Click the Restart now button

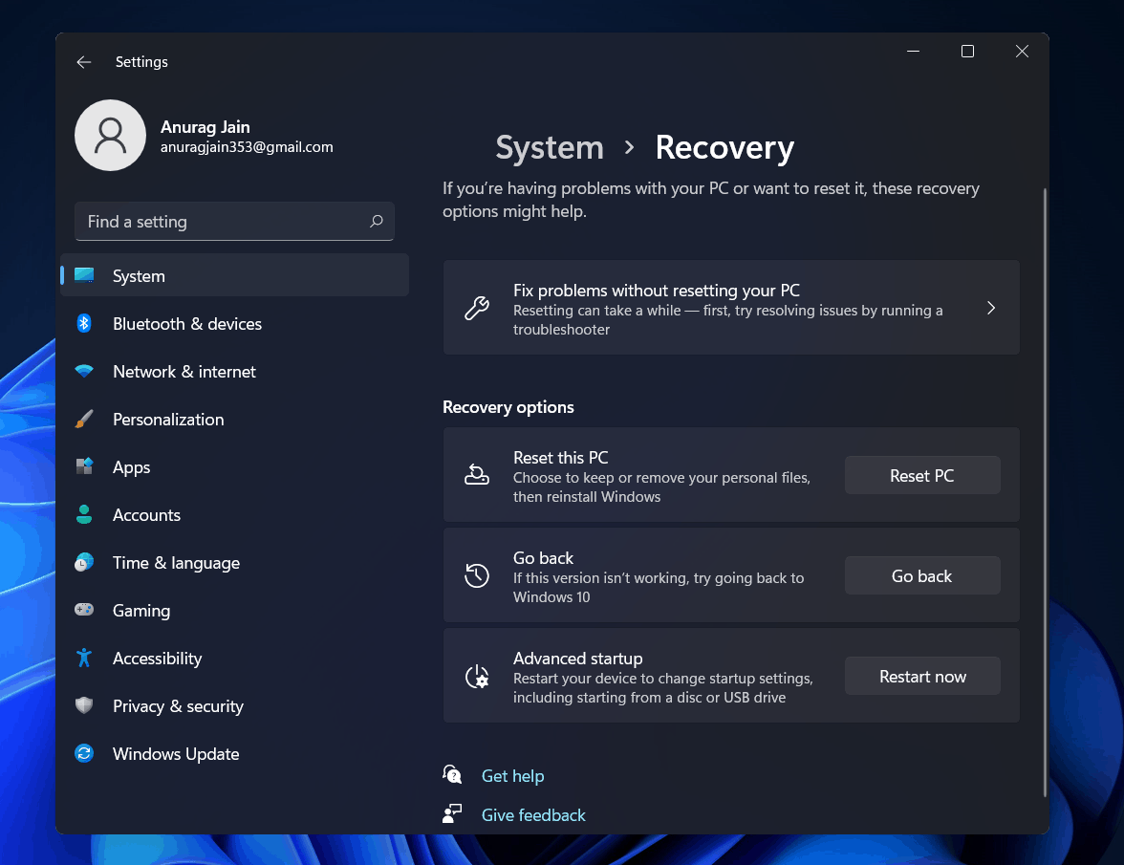coord(921,676)
